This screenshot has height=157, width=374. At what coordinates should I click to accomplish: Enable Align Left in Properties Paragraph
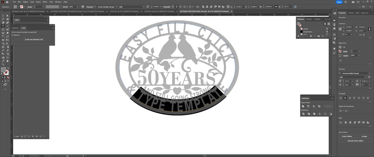(x=341, y=98)
